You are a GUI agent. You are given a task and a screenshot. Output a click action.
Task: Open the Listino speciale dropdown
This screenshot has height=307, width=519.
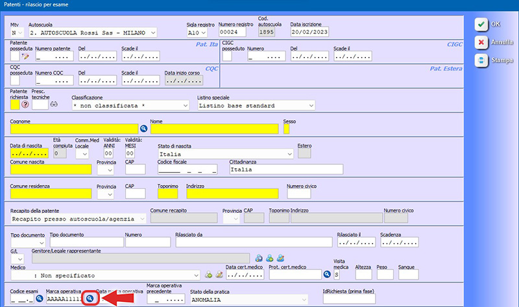(311, 105)
